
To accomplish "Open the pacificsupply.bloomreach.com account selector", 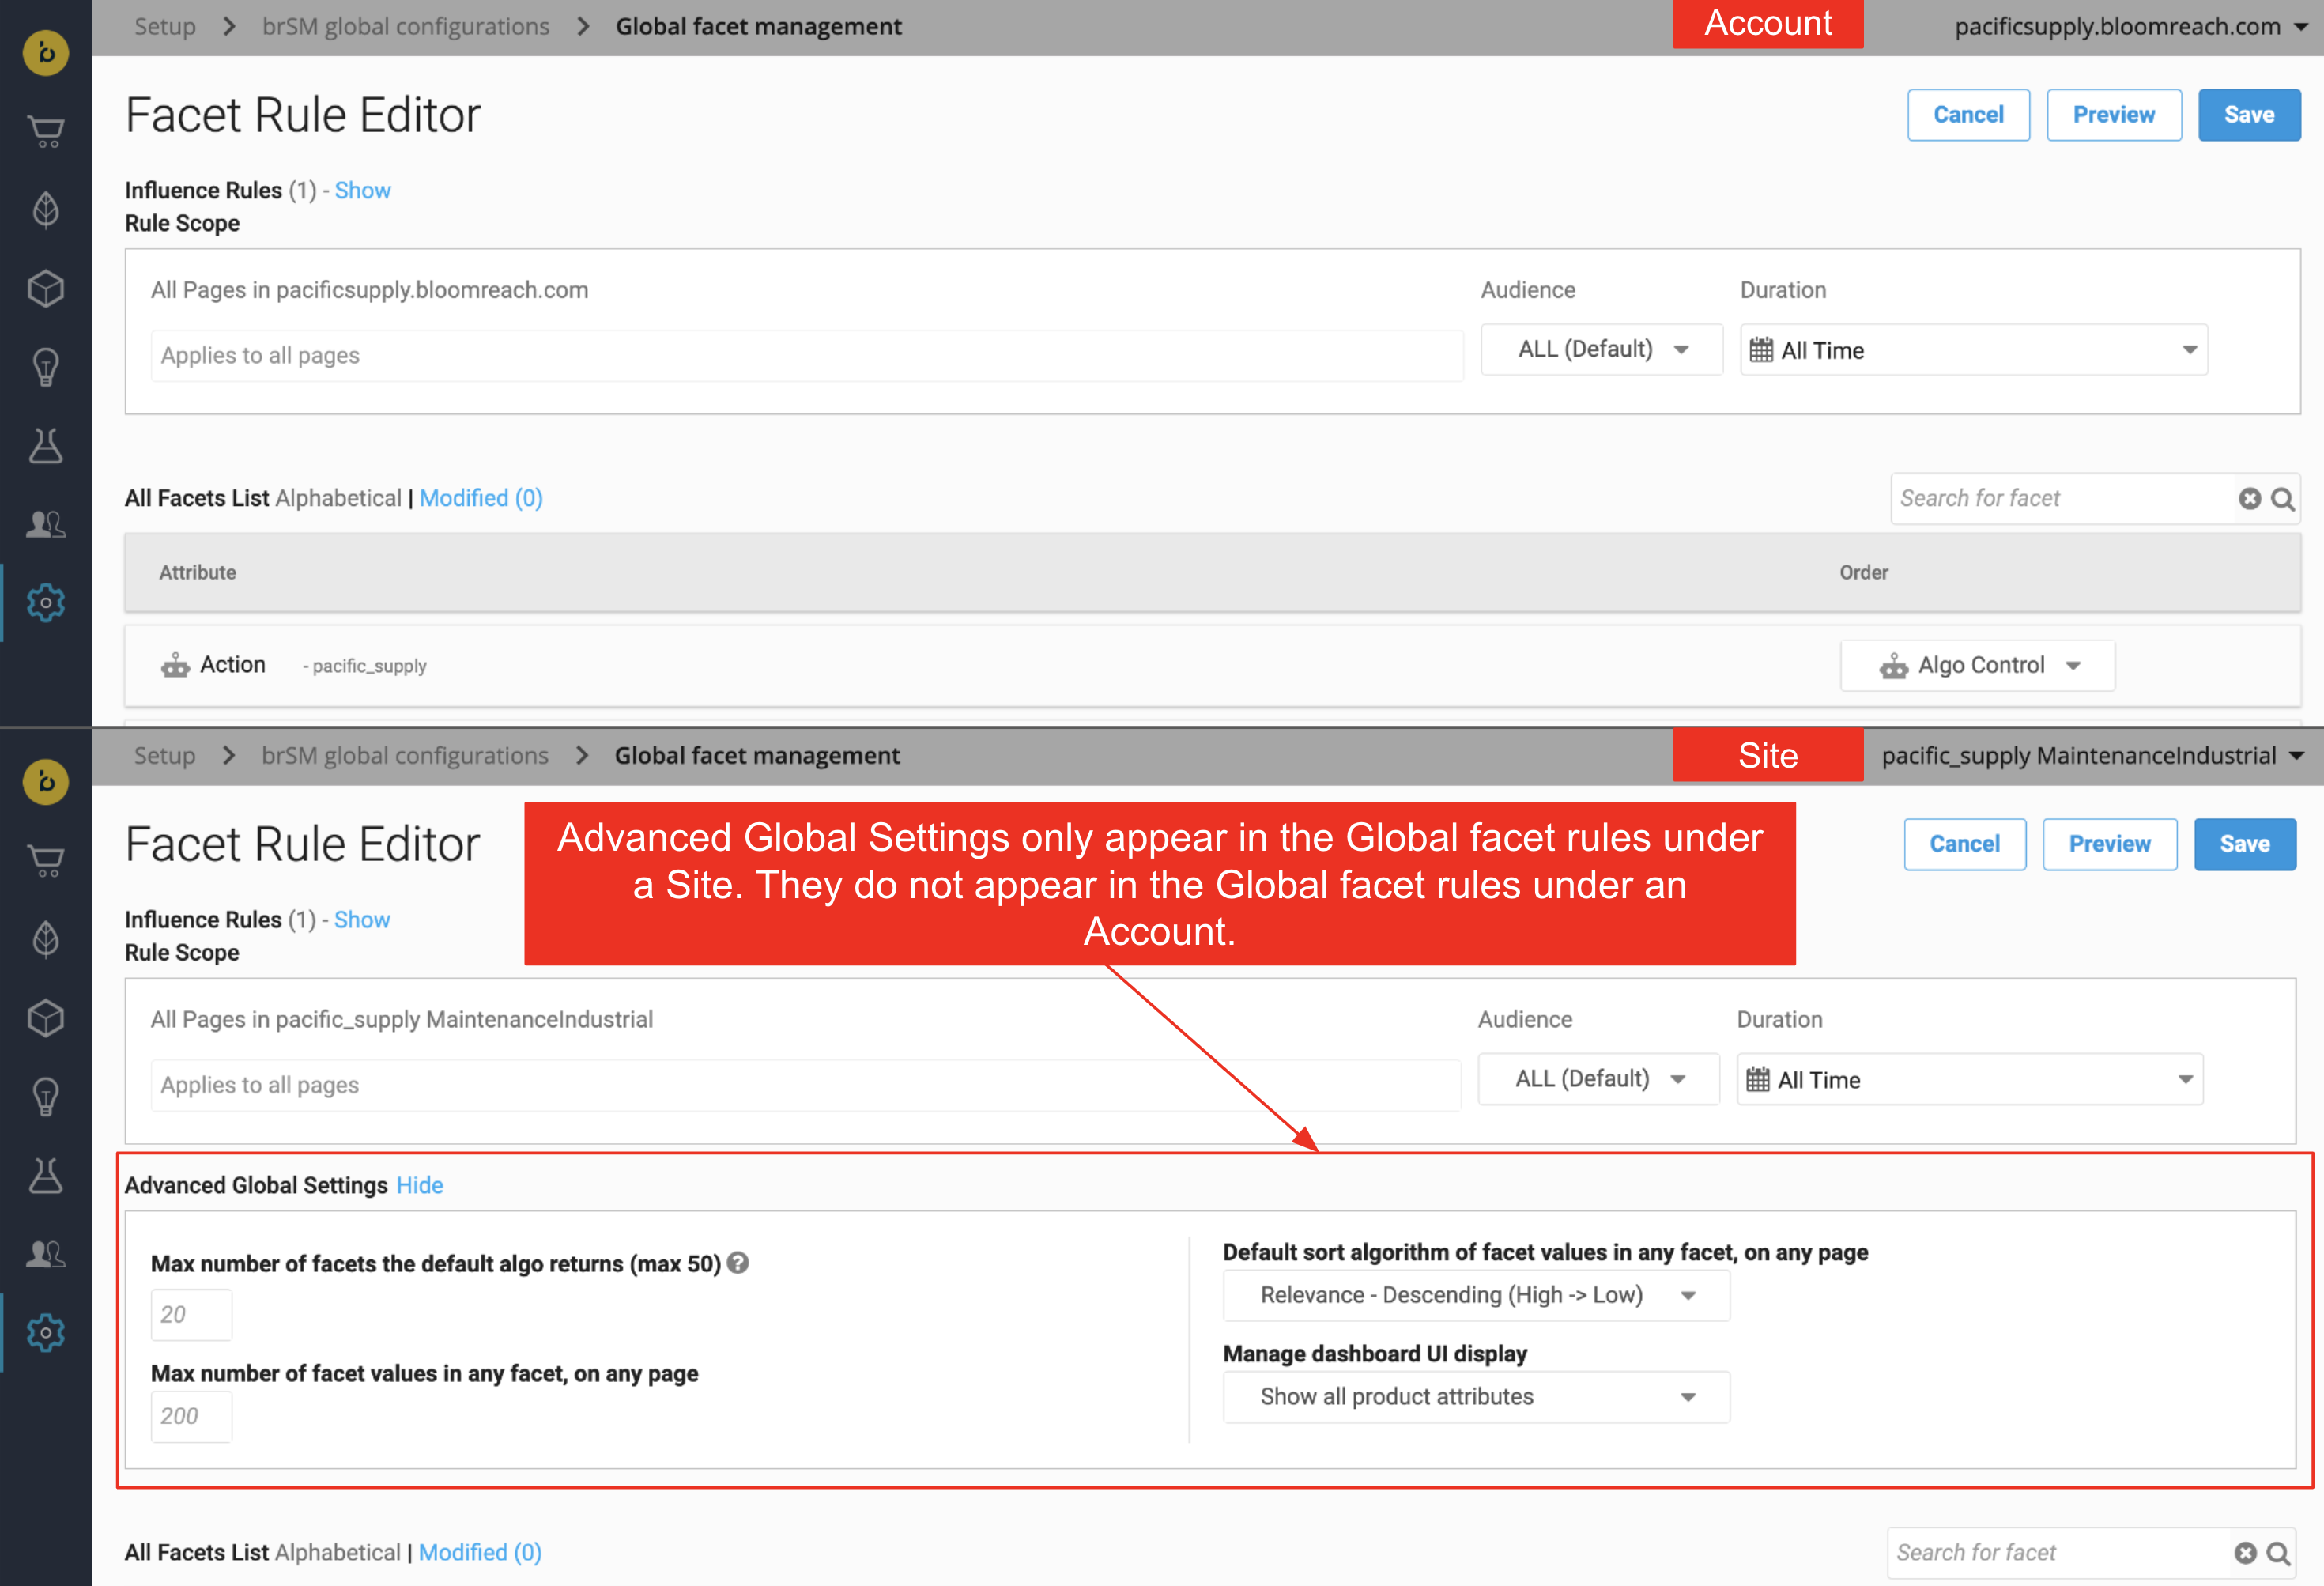I will coord(2130,27).
